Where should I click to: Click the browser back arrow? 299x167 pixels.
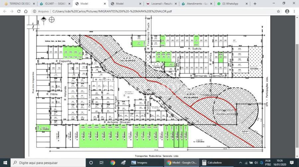point(5,11)
